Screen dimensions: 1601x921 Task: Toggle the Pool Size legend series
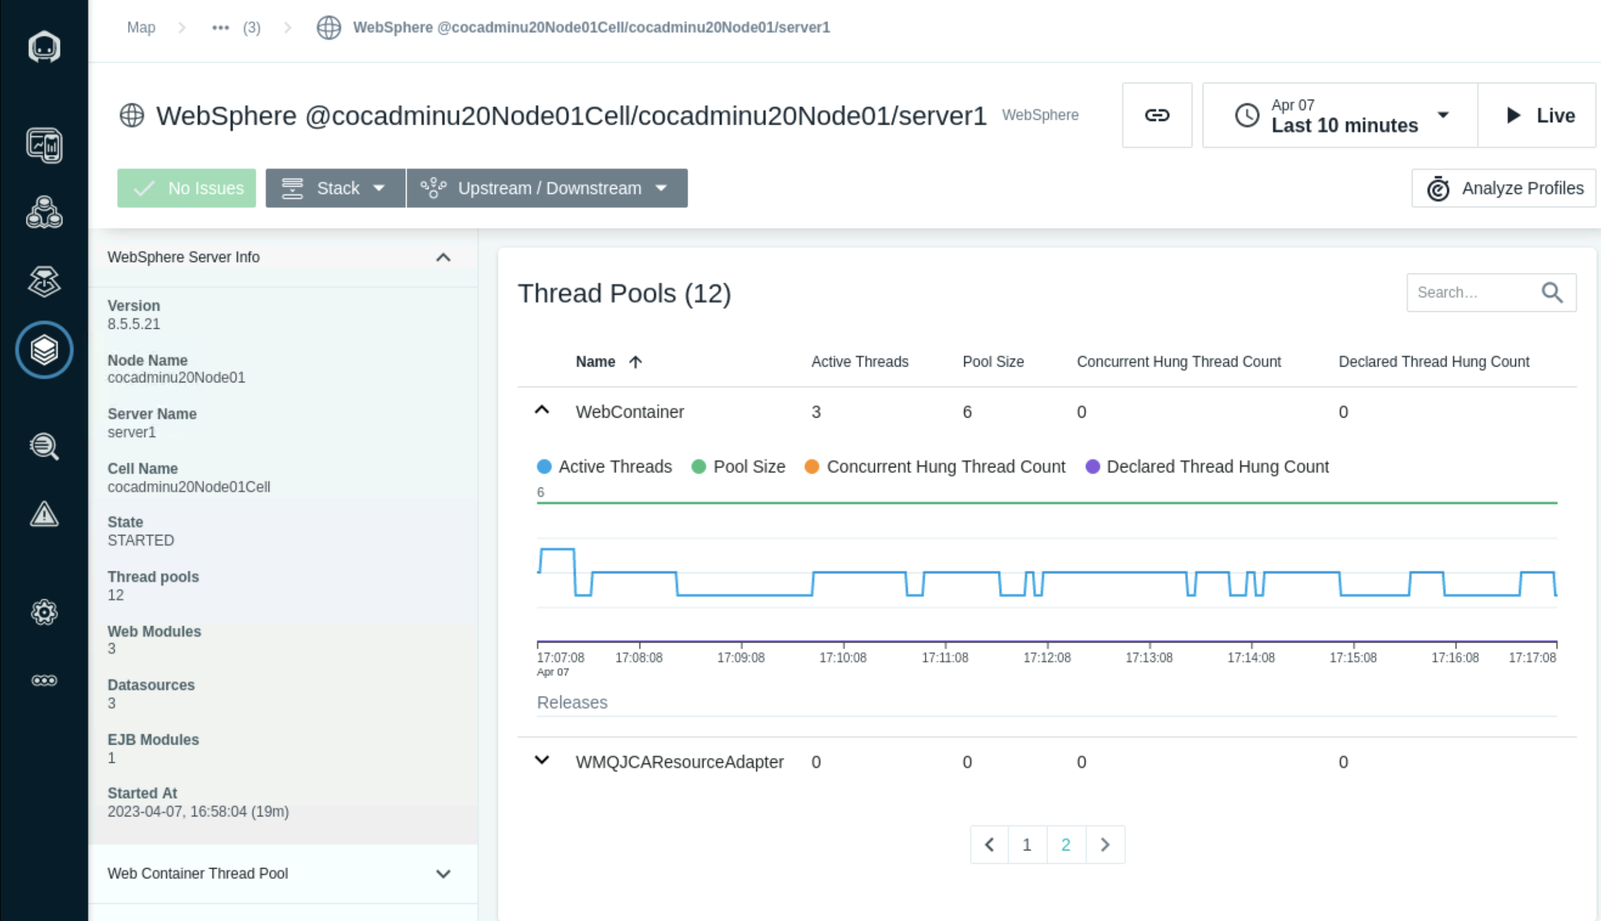click(739, 467)
